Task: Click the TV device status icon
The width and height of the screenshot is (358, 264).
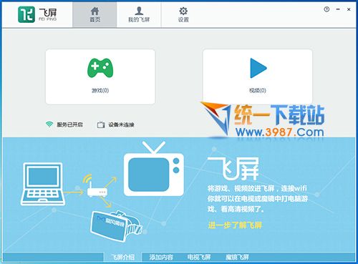Action: pos(101,124)
